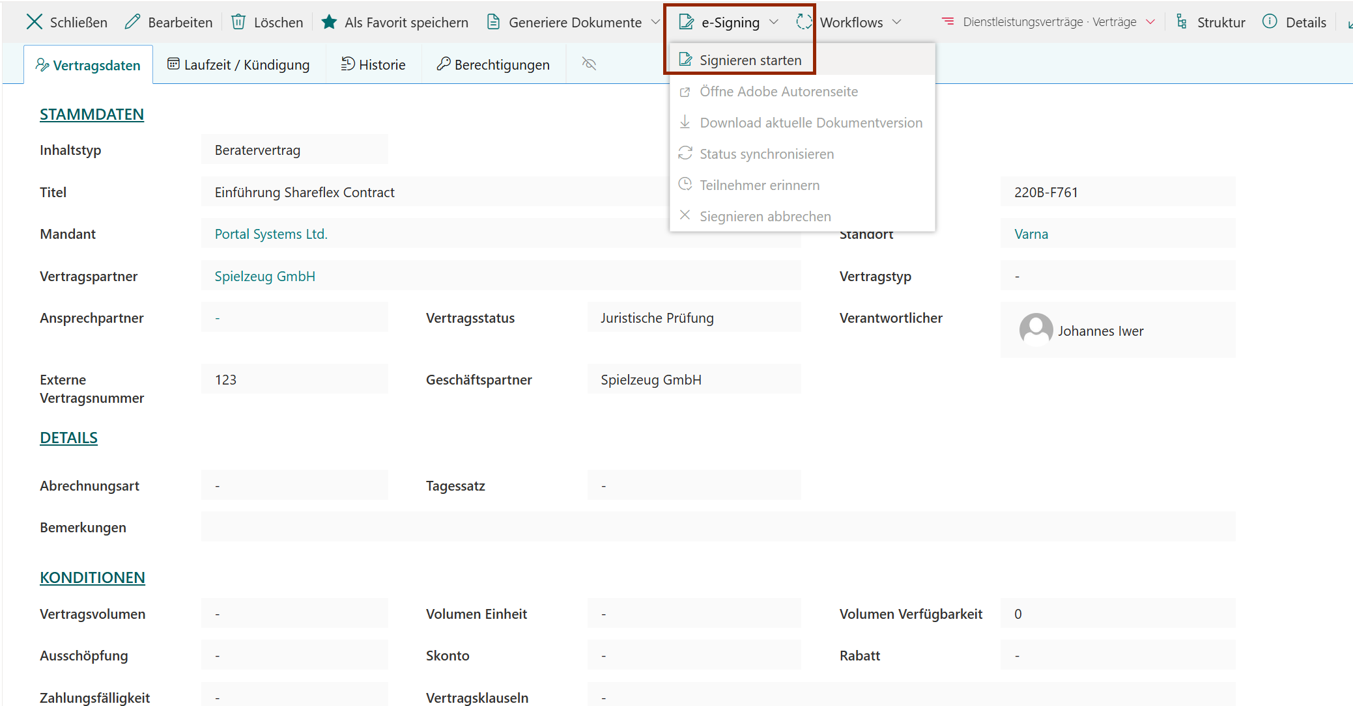The image size is (1353, 706).
Task: Click the Schließen X icon
Action: 34,22
